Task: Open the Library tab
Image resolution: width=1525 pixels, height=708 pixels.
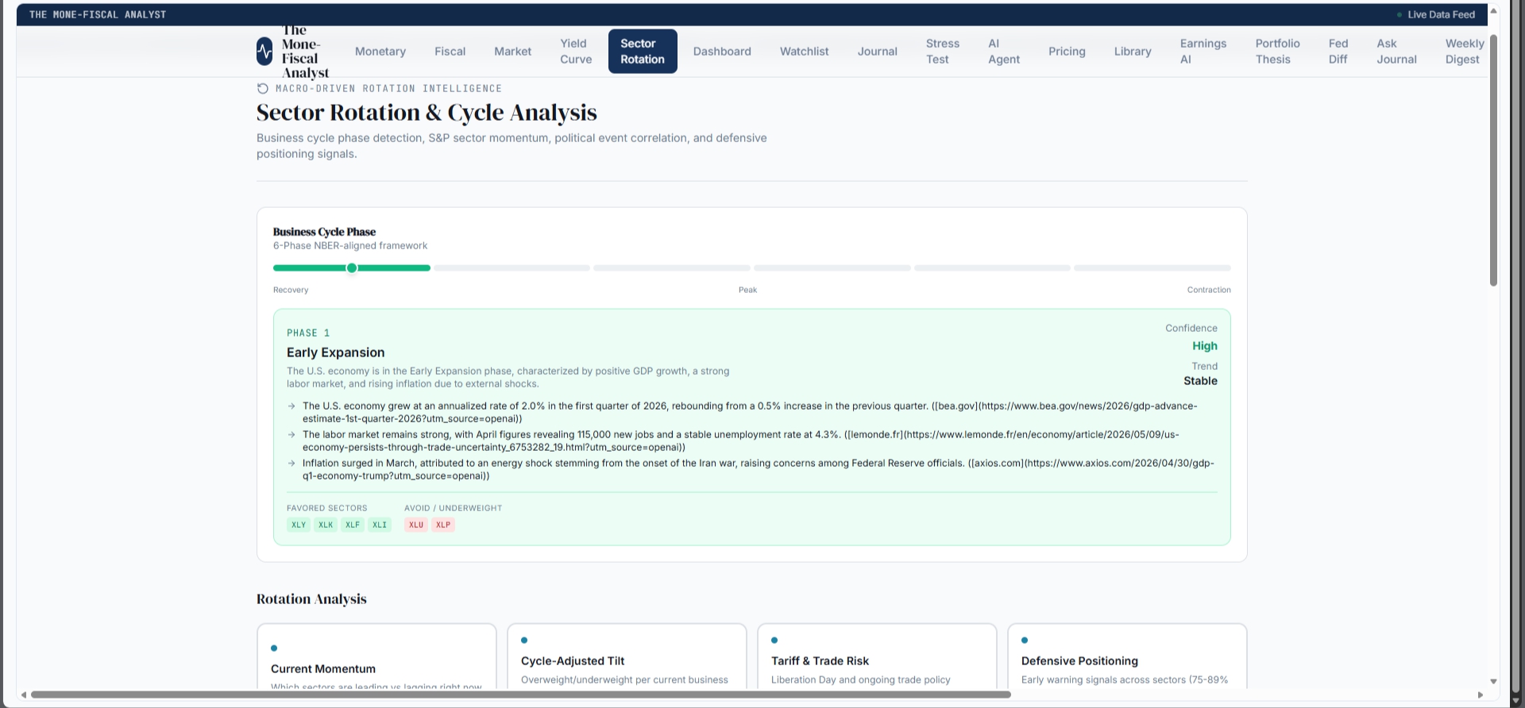Action: [1133, 52]
